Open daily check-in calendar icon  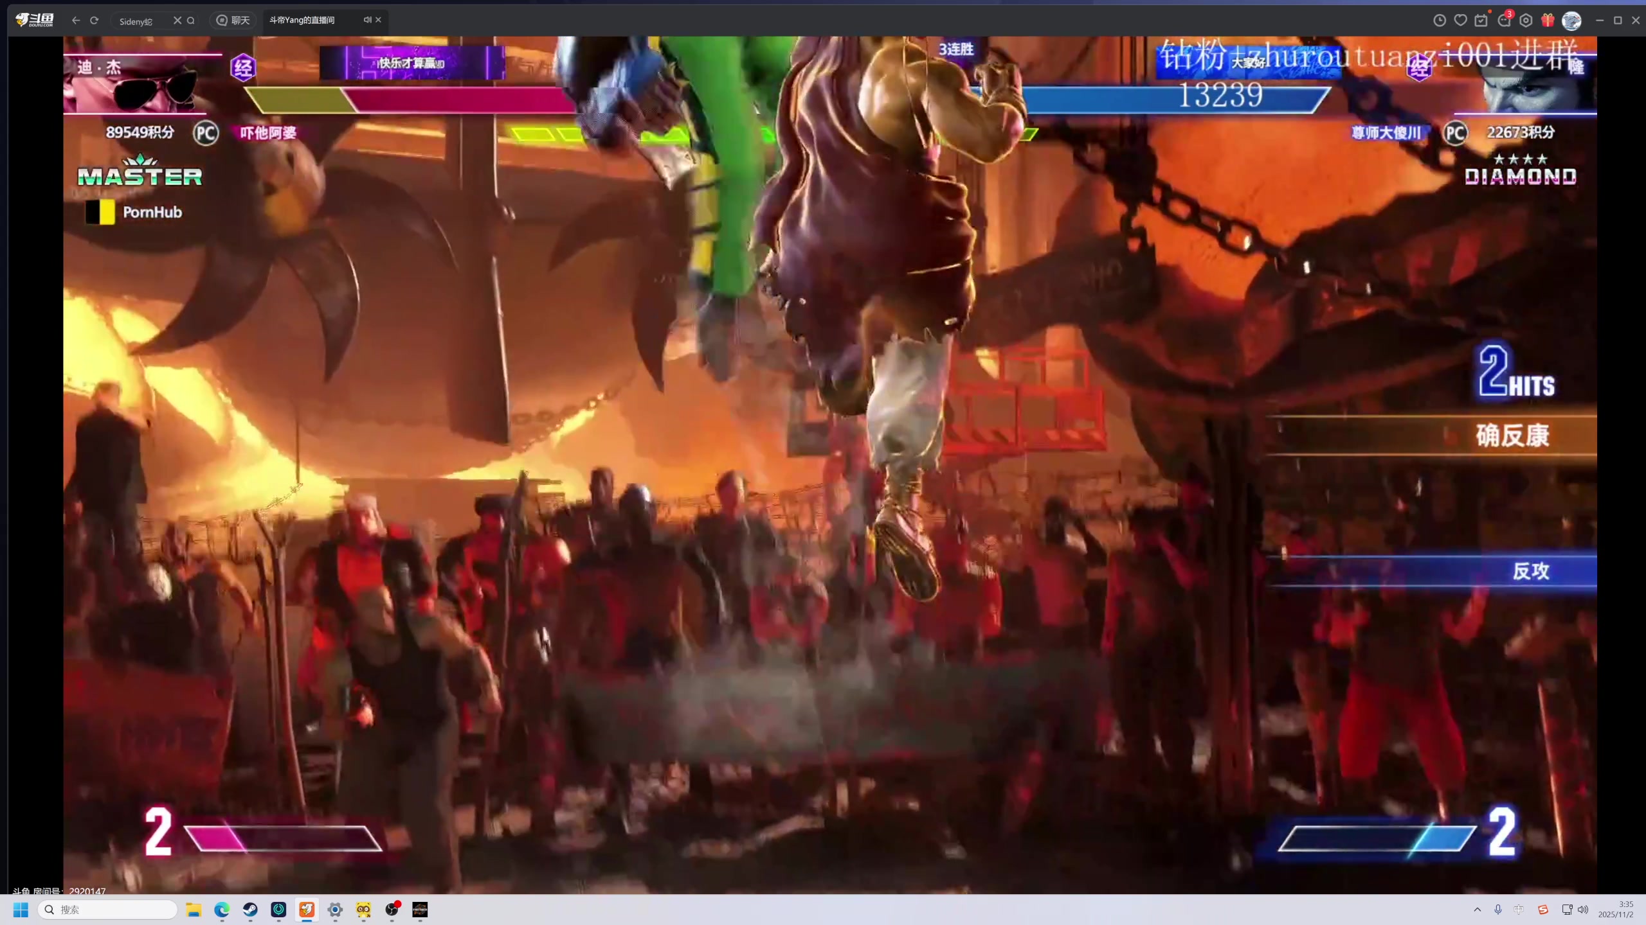click(1481, 21)
